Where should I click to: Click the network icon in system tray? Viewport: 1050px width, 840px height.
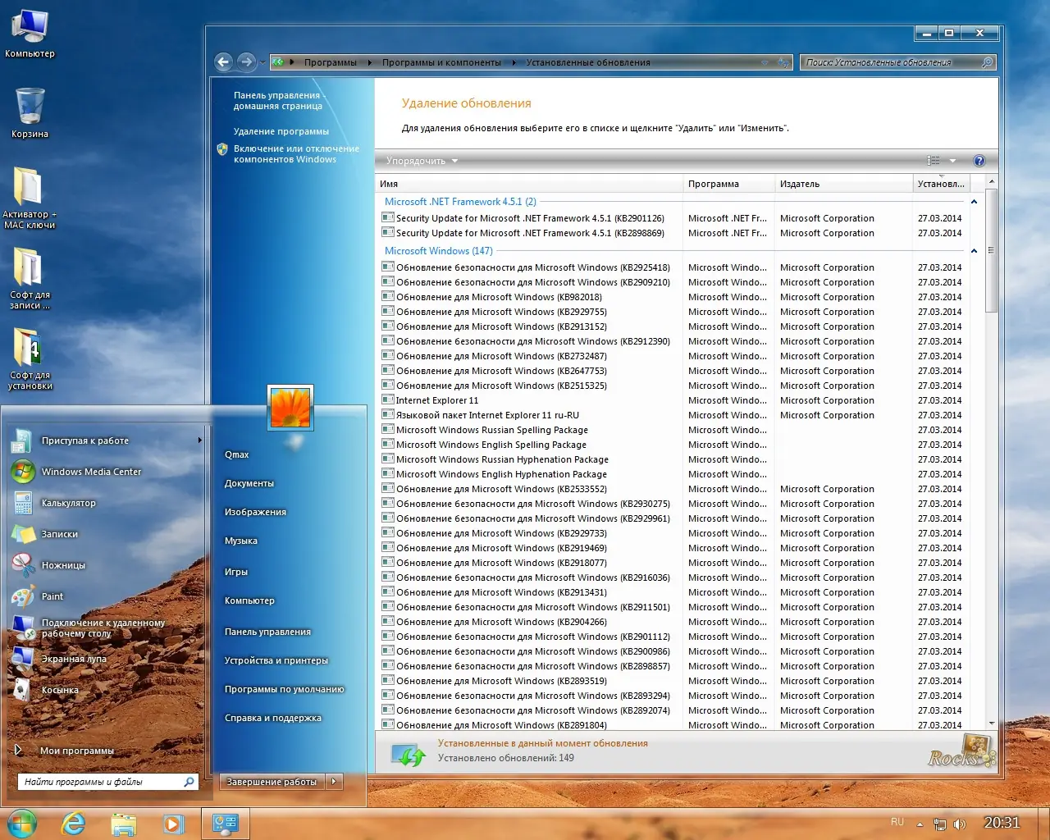(x=940, y=824)
